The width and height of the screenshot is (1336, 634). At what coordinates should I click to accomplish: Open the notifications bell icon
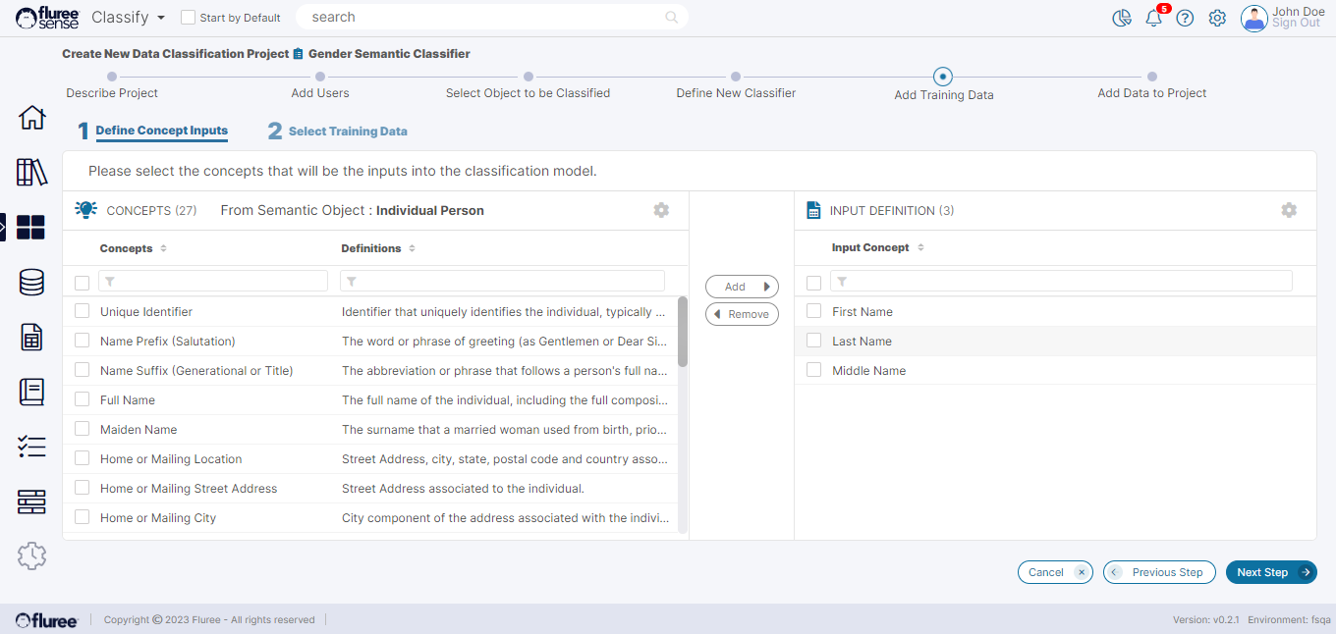pos(1154,18)
